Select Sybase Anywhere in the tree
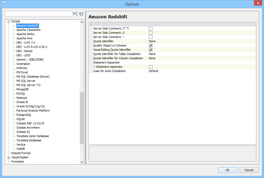 [28, 128]
